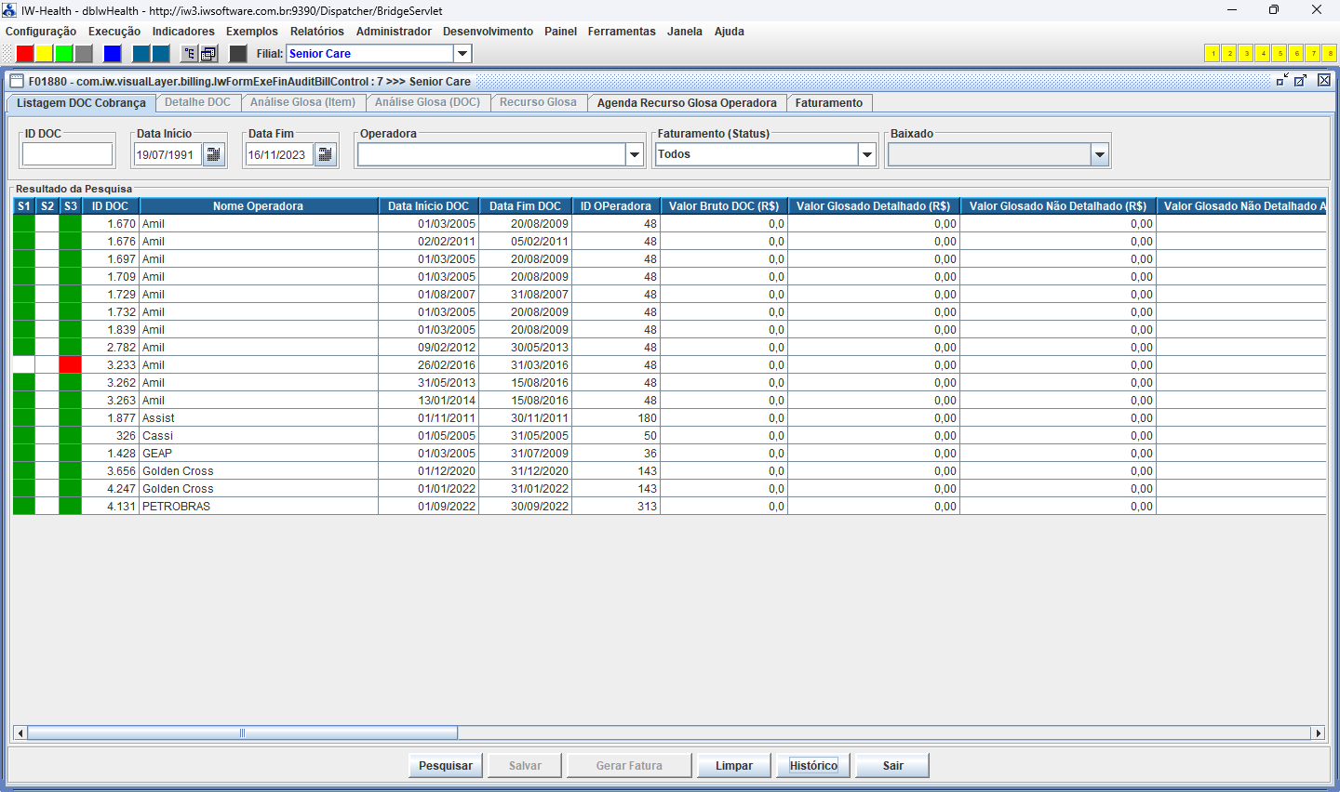Select the row with operadora Assist
Viewport: 1340px width, 792px height.
click(x=669, y=418)
